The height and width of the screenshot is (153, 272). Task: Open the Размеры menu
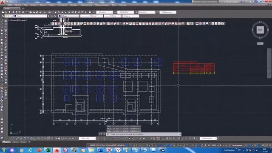pos(74,5)
